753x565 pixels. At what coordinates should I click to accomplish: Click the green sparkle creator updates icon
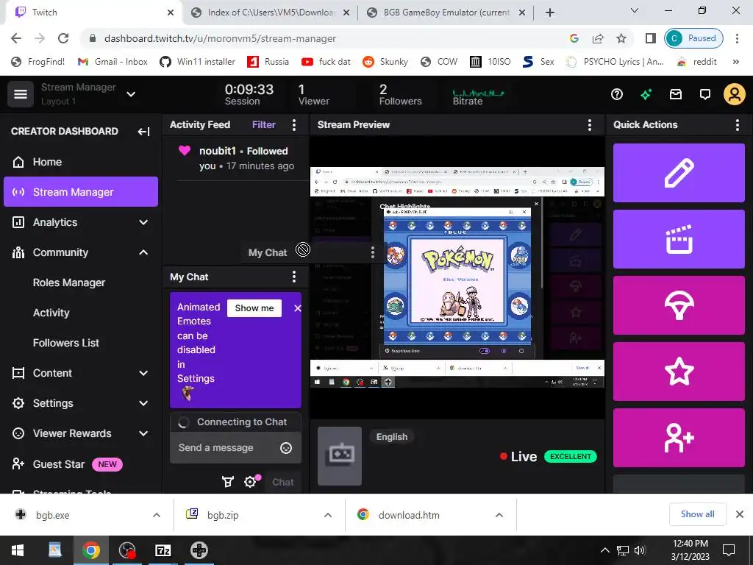(646, 94)
